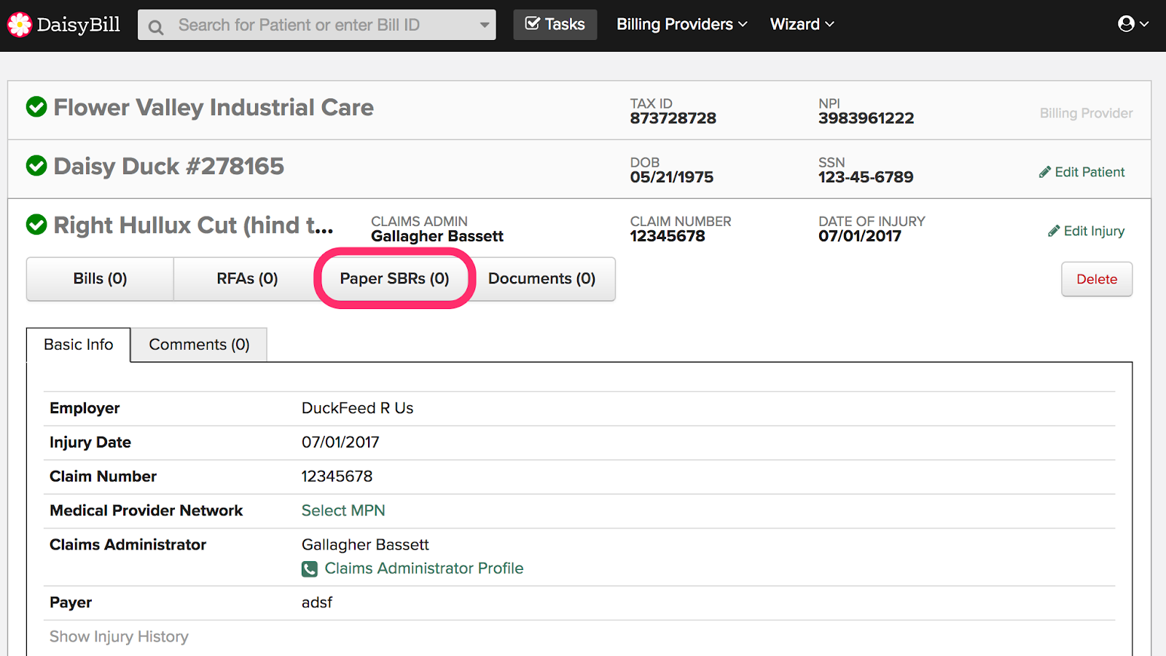Click the DaisyBill flower logo icon
1166x656 pixels.
(x=20, y=25)
